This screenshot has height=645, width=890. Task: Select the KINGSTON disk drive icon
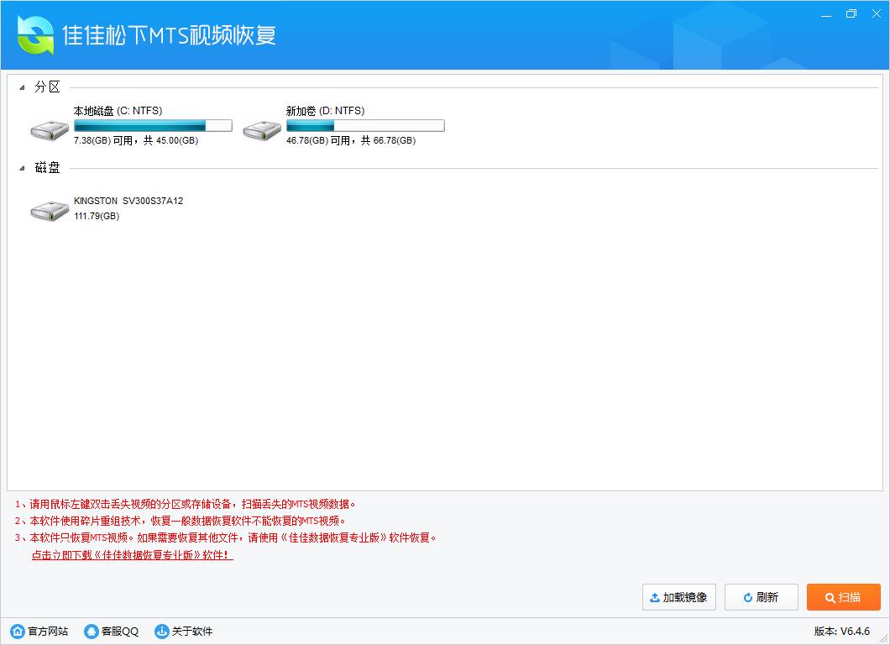pos(50,211)
